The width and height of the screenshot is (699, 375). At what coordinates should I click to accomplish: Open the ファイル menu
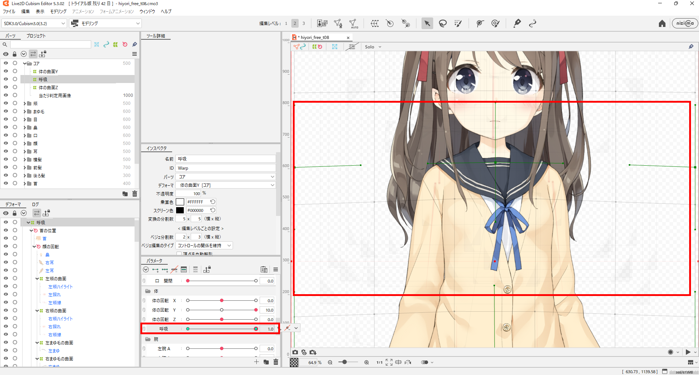9,12
